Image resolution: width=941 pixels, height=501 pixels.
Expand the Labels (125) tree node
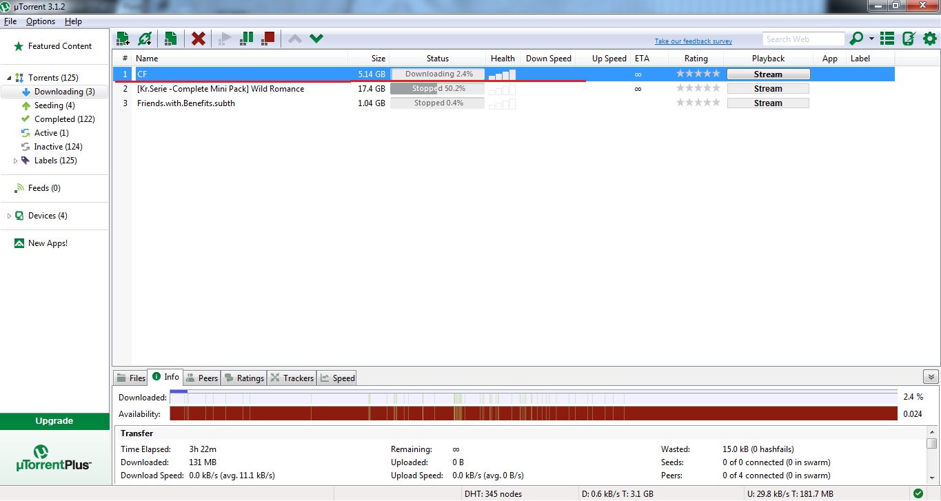[x=16, y=161]
